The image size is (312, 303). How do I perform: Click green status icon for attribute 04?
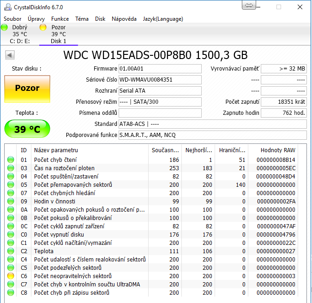[11, 176]
